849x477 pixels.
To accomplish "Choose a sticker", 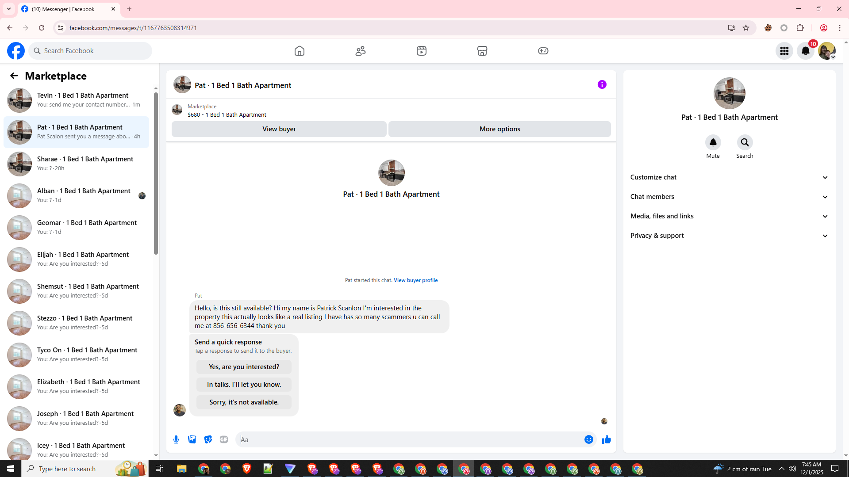I will point(208,439).
